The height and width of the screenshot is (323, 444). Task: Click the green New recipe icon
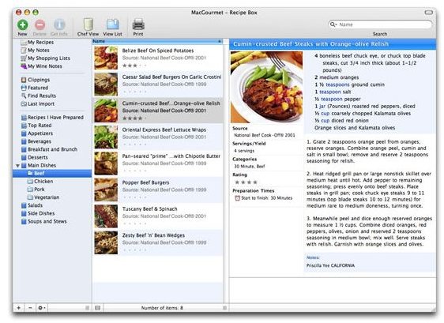pos(23,24)
